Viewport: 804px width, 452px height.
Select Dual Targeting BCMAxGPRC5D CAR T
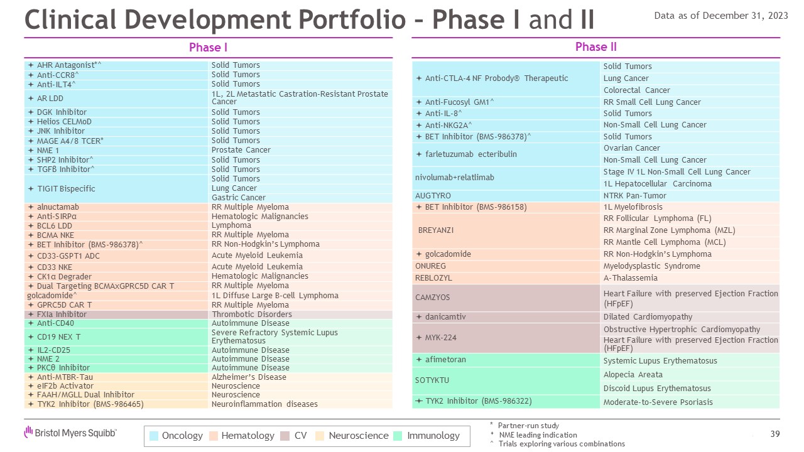pyautogui.click(x=116, y=286)
